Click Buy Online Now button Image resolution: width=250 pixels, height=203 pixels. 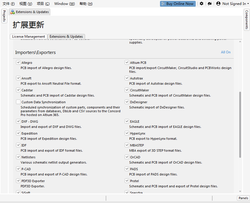click(x=178, y=4)
